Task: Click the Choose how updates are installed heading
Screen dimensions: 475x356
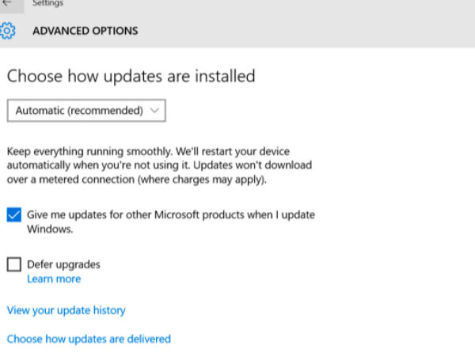Action: point(131,77)
